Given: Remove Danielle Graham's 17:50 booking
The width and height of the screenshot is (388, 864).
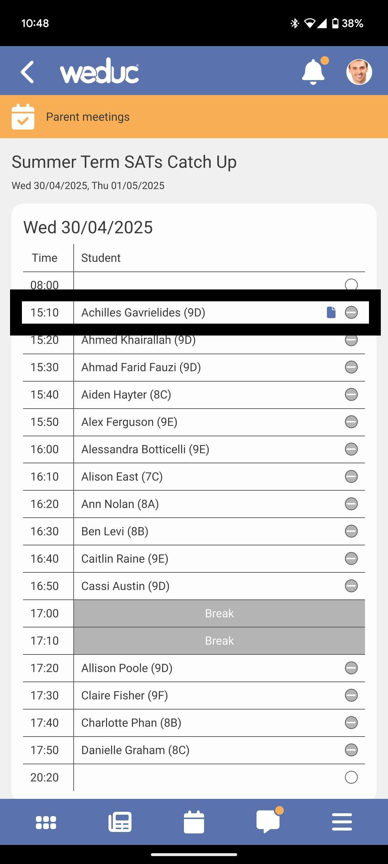Looking at the screenshot, I should click(351, 750).
